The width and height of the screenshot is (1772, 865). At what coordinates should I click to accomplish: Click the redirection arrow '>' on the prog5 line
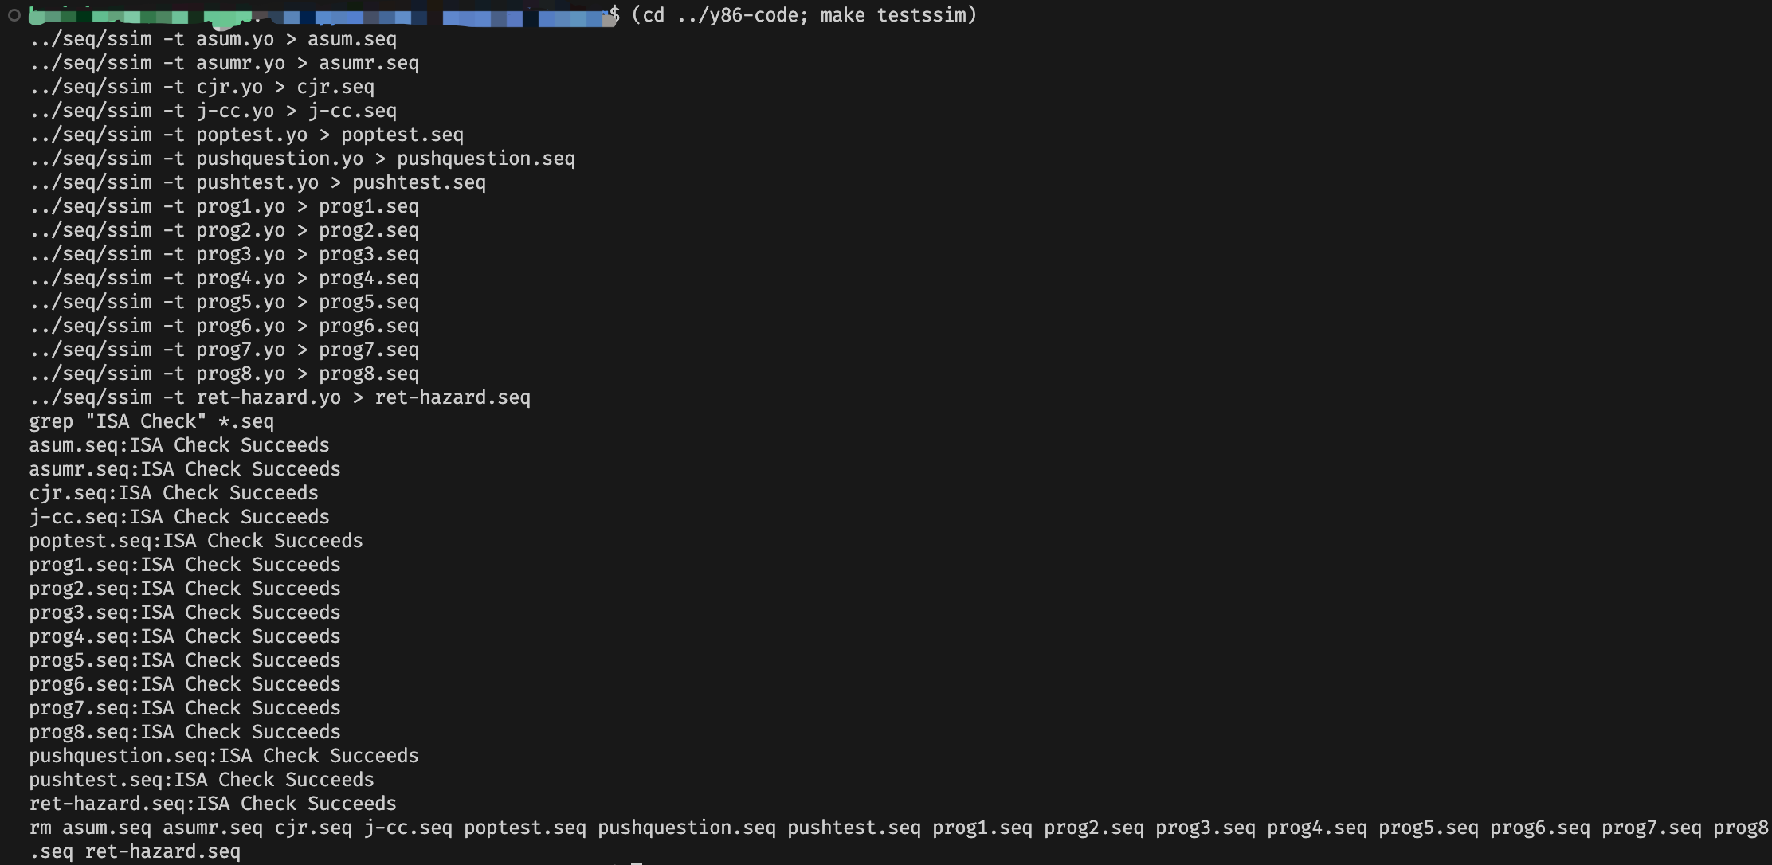pos(301,301)
